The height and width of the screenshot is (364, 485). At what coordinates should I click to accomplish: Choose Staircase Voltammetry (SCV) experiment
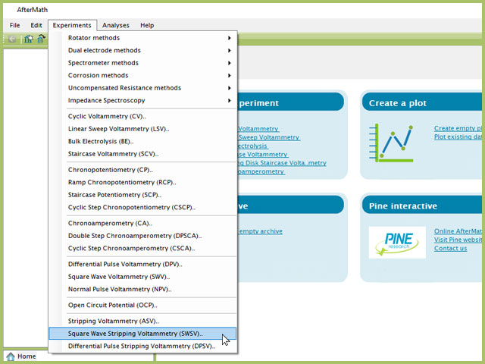pos(143,154)
